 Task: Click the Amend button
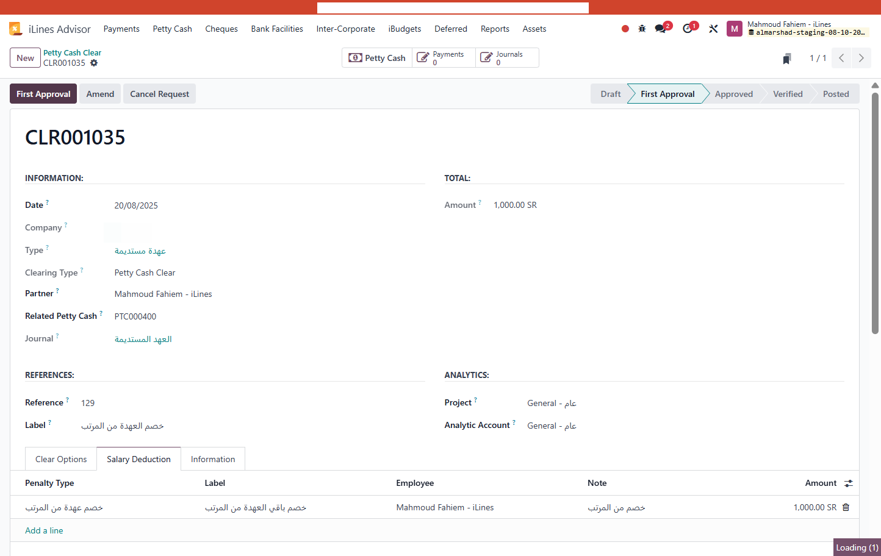[100, 94]
